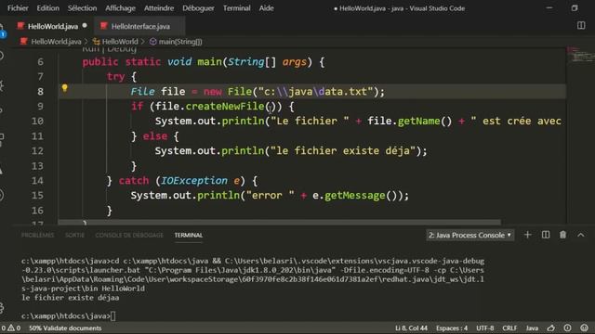Click getName on line 10
This screenshot has width=595, height=334.
(x=418, y=122)
